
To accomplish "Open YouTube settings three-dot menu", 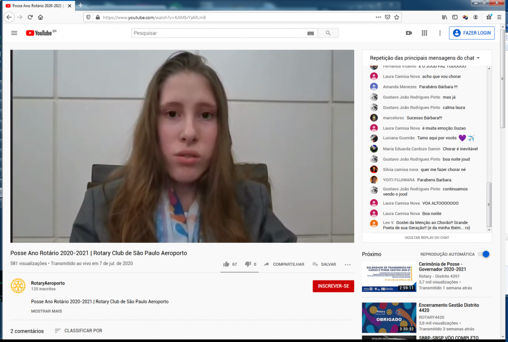I will tap(440, 33).
